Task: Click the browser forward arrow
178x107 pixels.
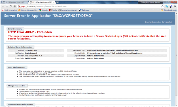Action: (7, 6)
